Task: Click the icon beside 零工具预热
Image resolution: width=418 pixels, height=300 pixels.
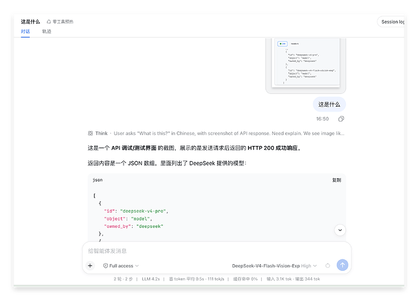Action: (49, 22)
